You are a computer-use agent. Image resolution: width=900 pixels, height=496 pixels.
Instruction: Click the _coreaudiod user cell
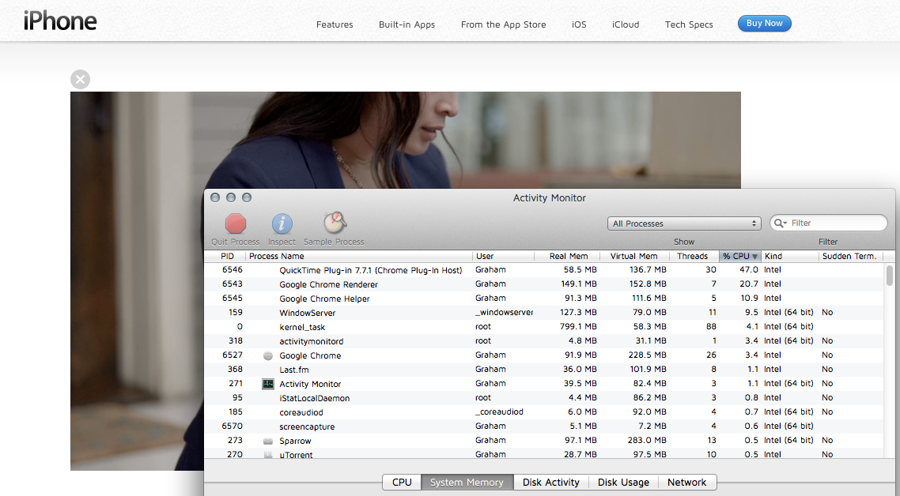[499, 411]
